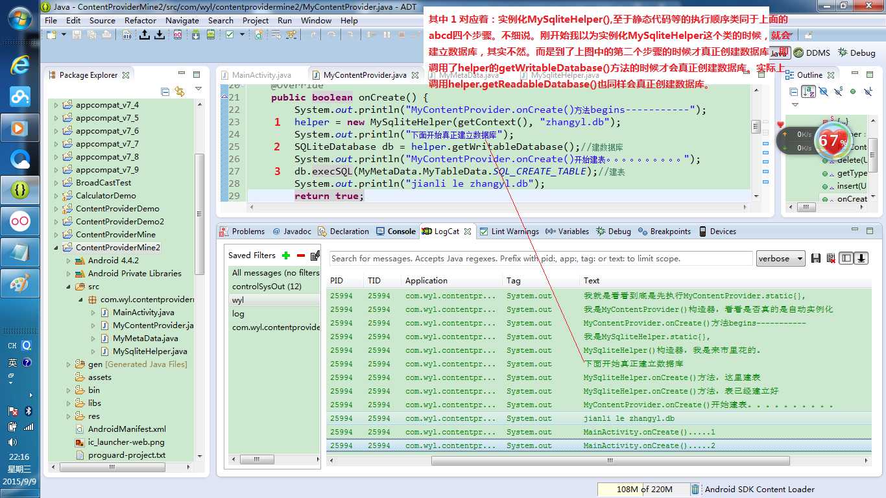
Task: Expand the appcompat_v7_4 project
Action: click(56, 105)
